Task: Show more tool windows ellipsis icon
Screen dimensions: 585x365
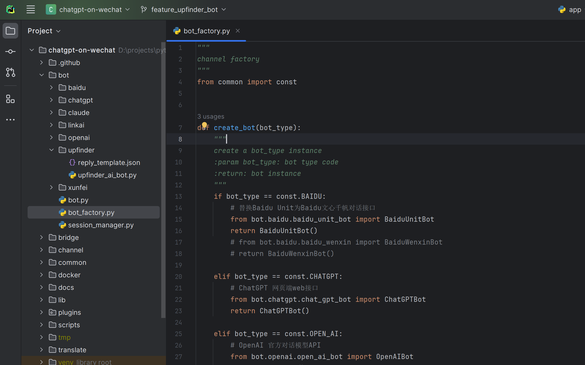Action: [x=10, y=120]
